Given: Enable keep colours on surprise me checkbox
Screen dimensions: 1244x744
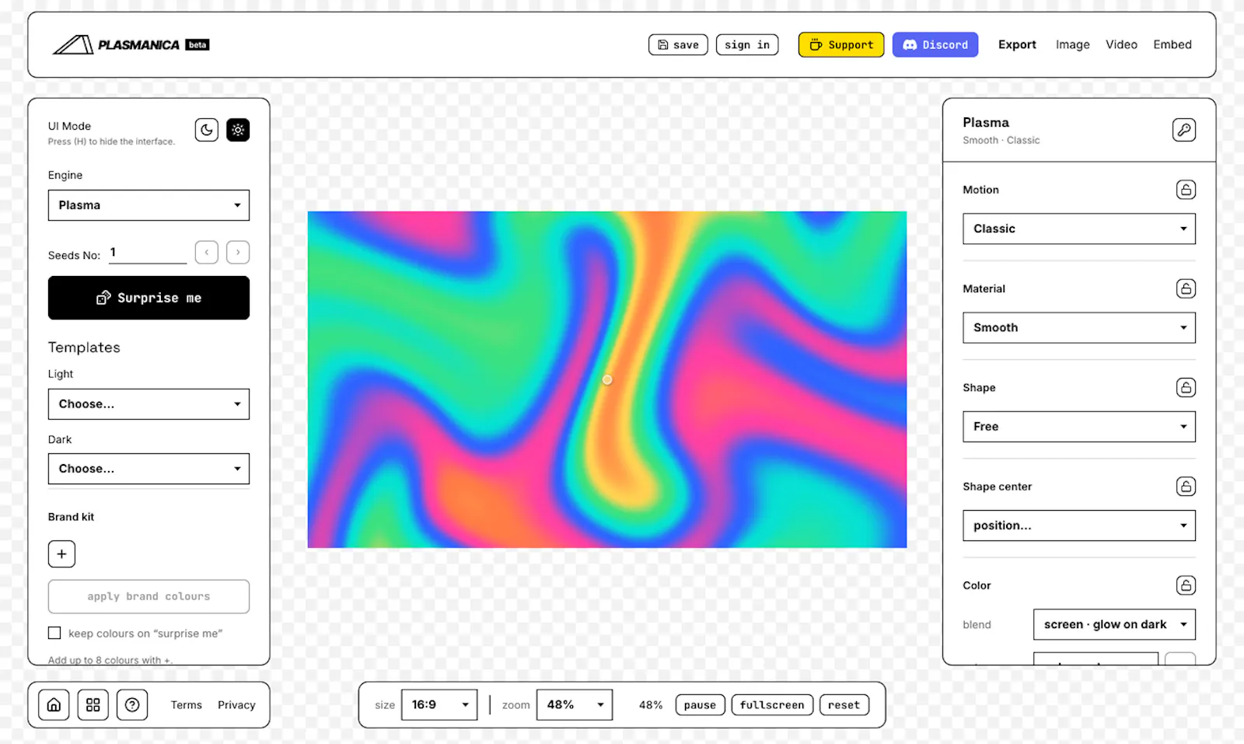Looking at the screenshot, I should click(x=54, y=633).
